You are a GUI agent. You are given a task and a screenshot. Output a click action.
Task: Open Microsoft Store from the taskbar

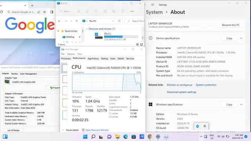click(x=134, y=137)
